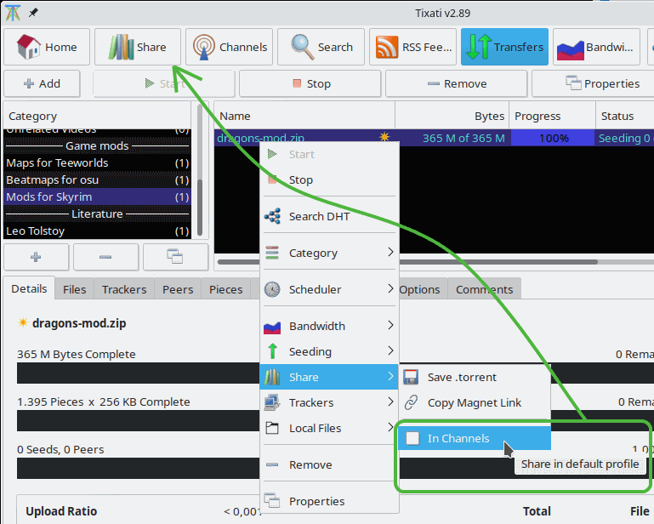Viewport: 654px width, 524px height.
Task: Click the Stop button in the toolbar
Action: tap(310, 83)
